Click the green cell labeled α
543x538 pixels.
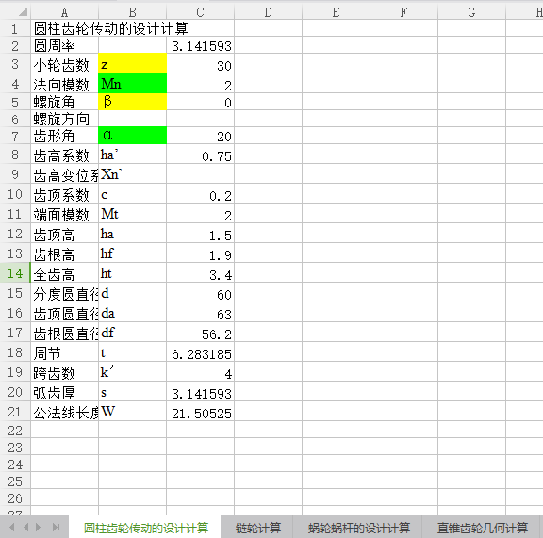pyautogui.click(x=132, y=136)
